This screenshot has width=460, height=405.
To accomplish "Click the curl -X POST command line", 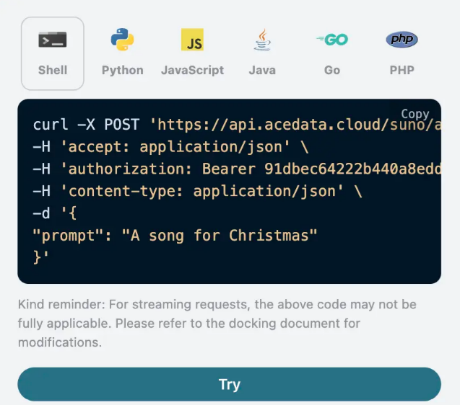I will point(237,125).
